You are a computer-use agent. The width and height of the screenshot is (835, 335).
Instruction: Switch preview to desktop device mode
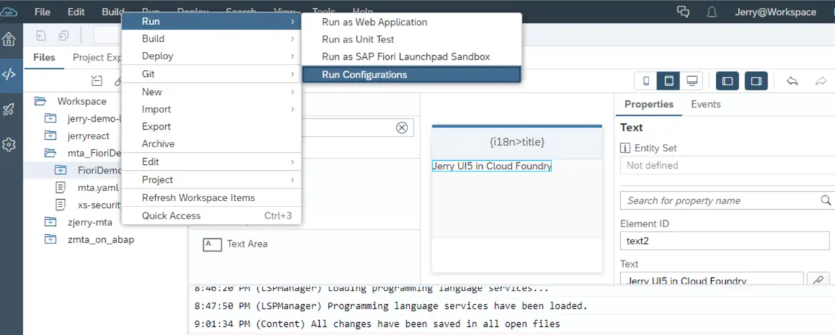(692, 81)
